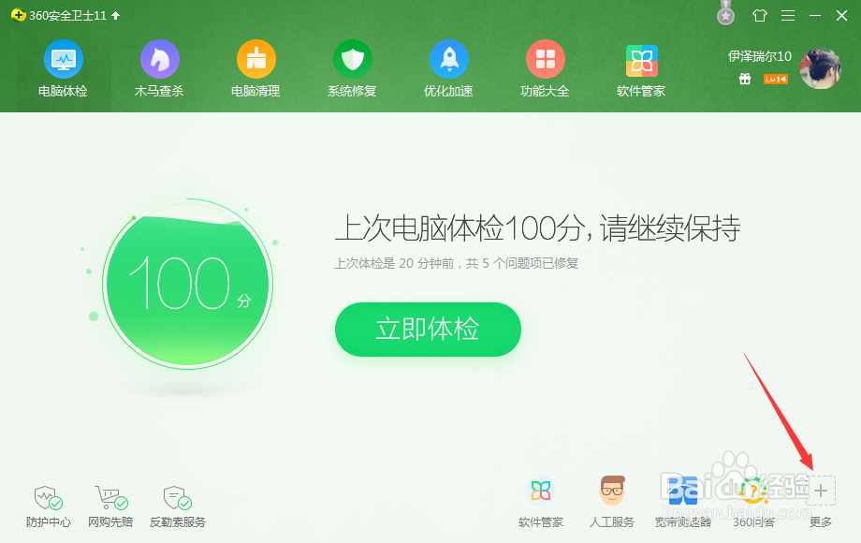The height and width of the screenshot is (543, 861).
Task: Open the 电脑体检 tab
Action: click(63, 69)
